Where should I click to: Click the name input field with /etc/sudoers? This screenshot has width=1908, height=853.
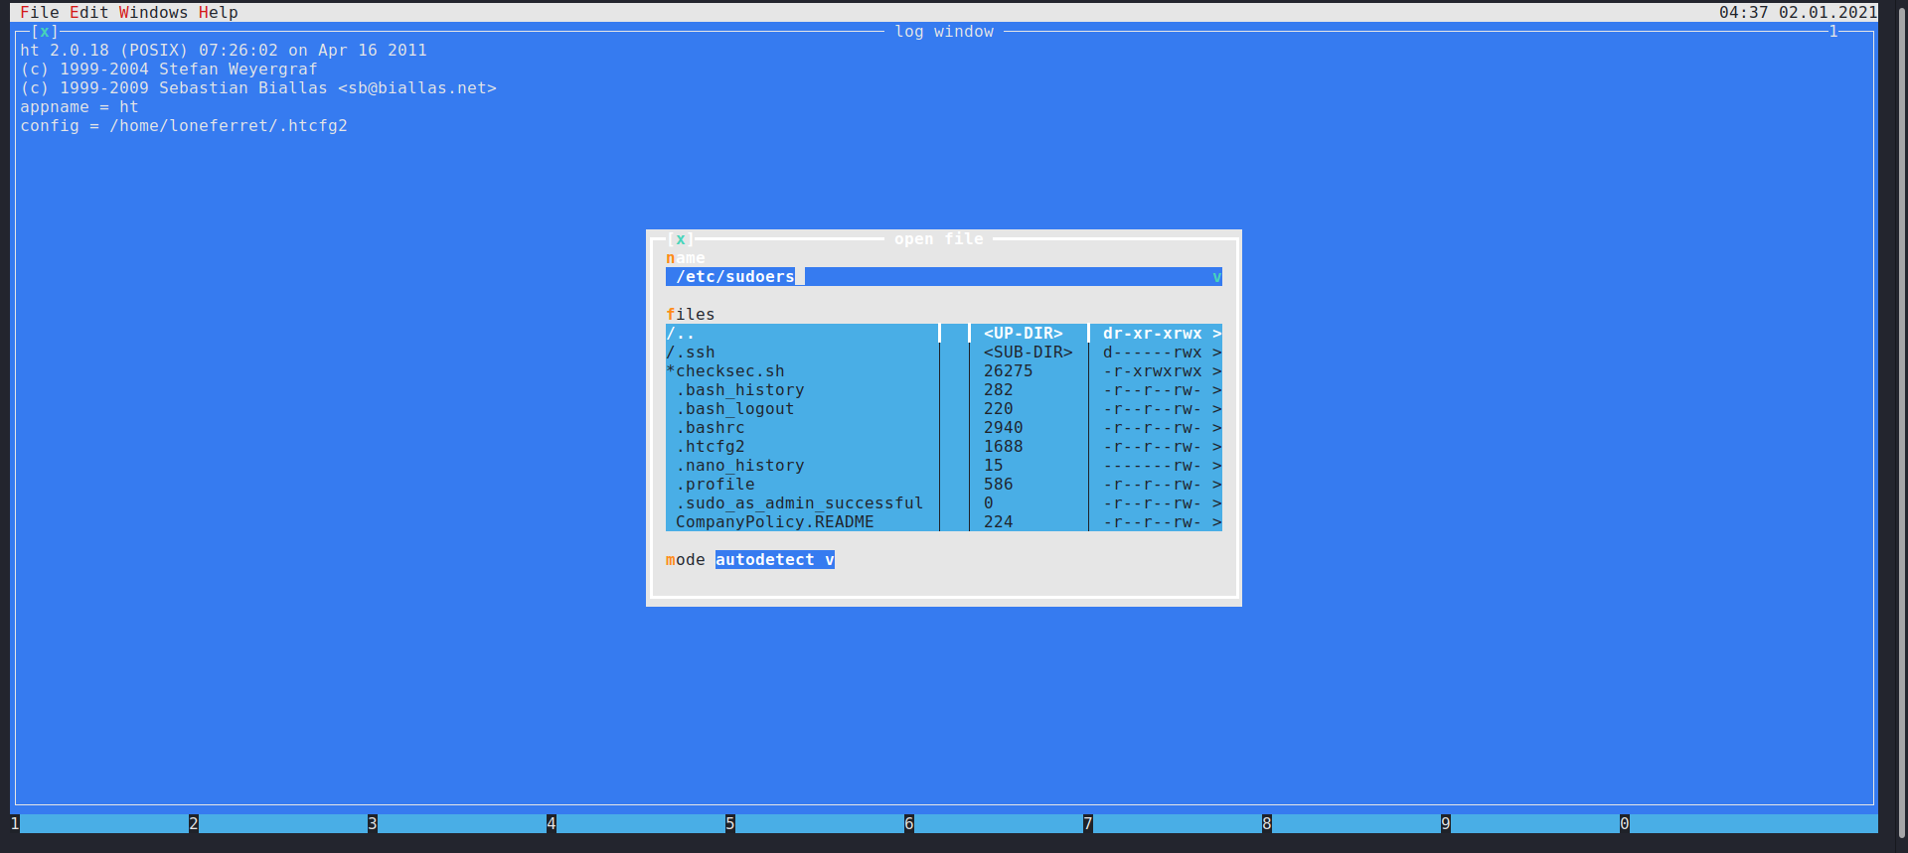coord(934,277)
